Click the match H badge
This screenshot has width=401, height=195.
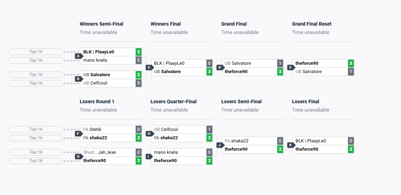(149, 133)
